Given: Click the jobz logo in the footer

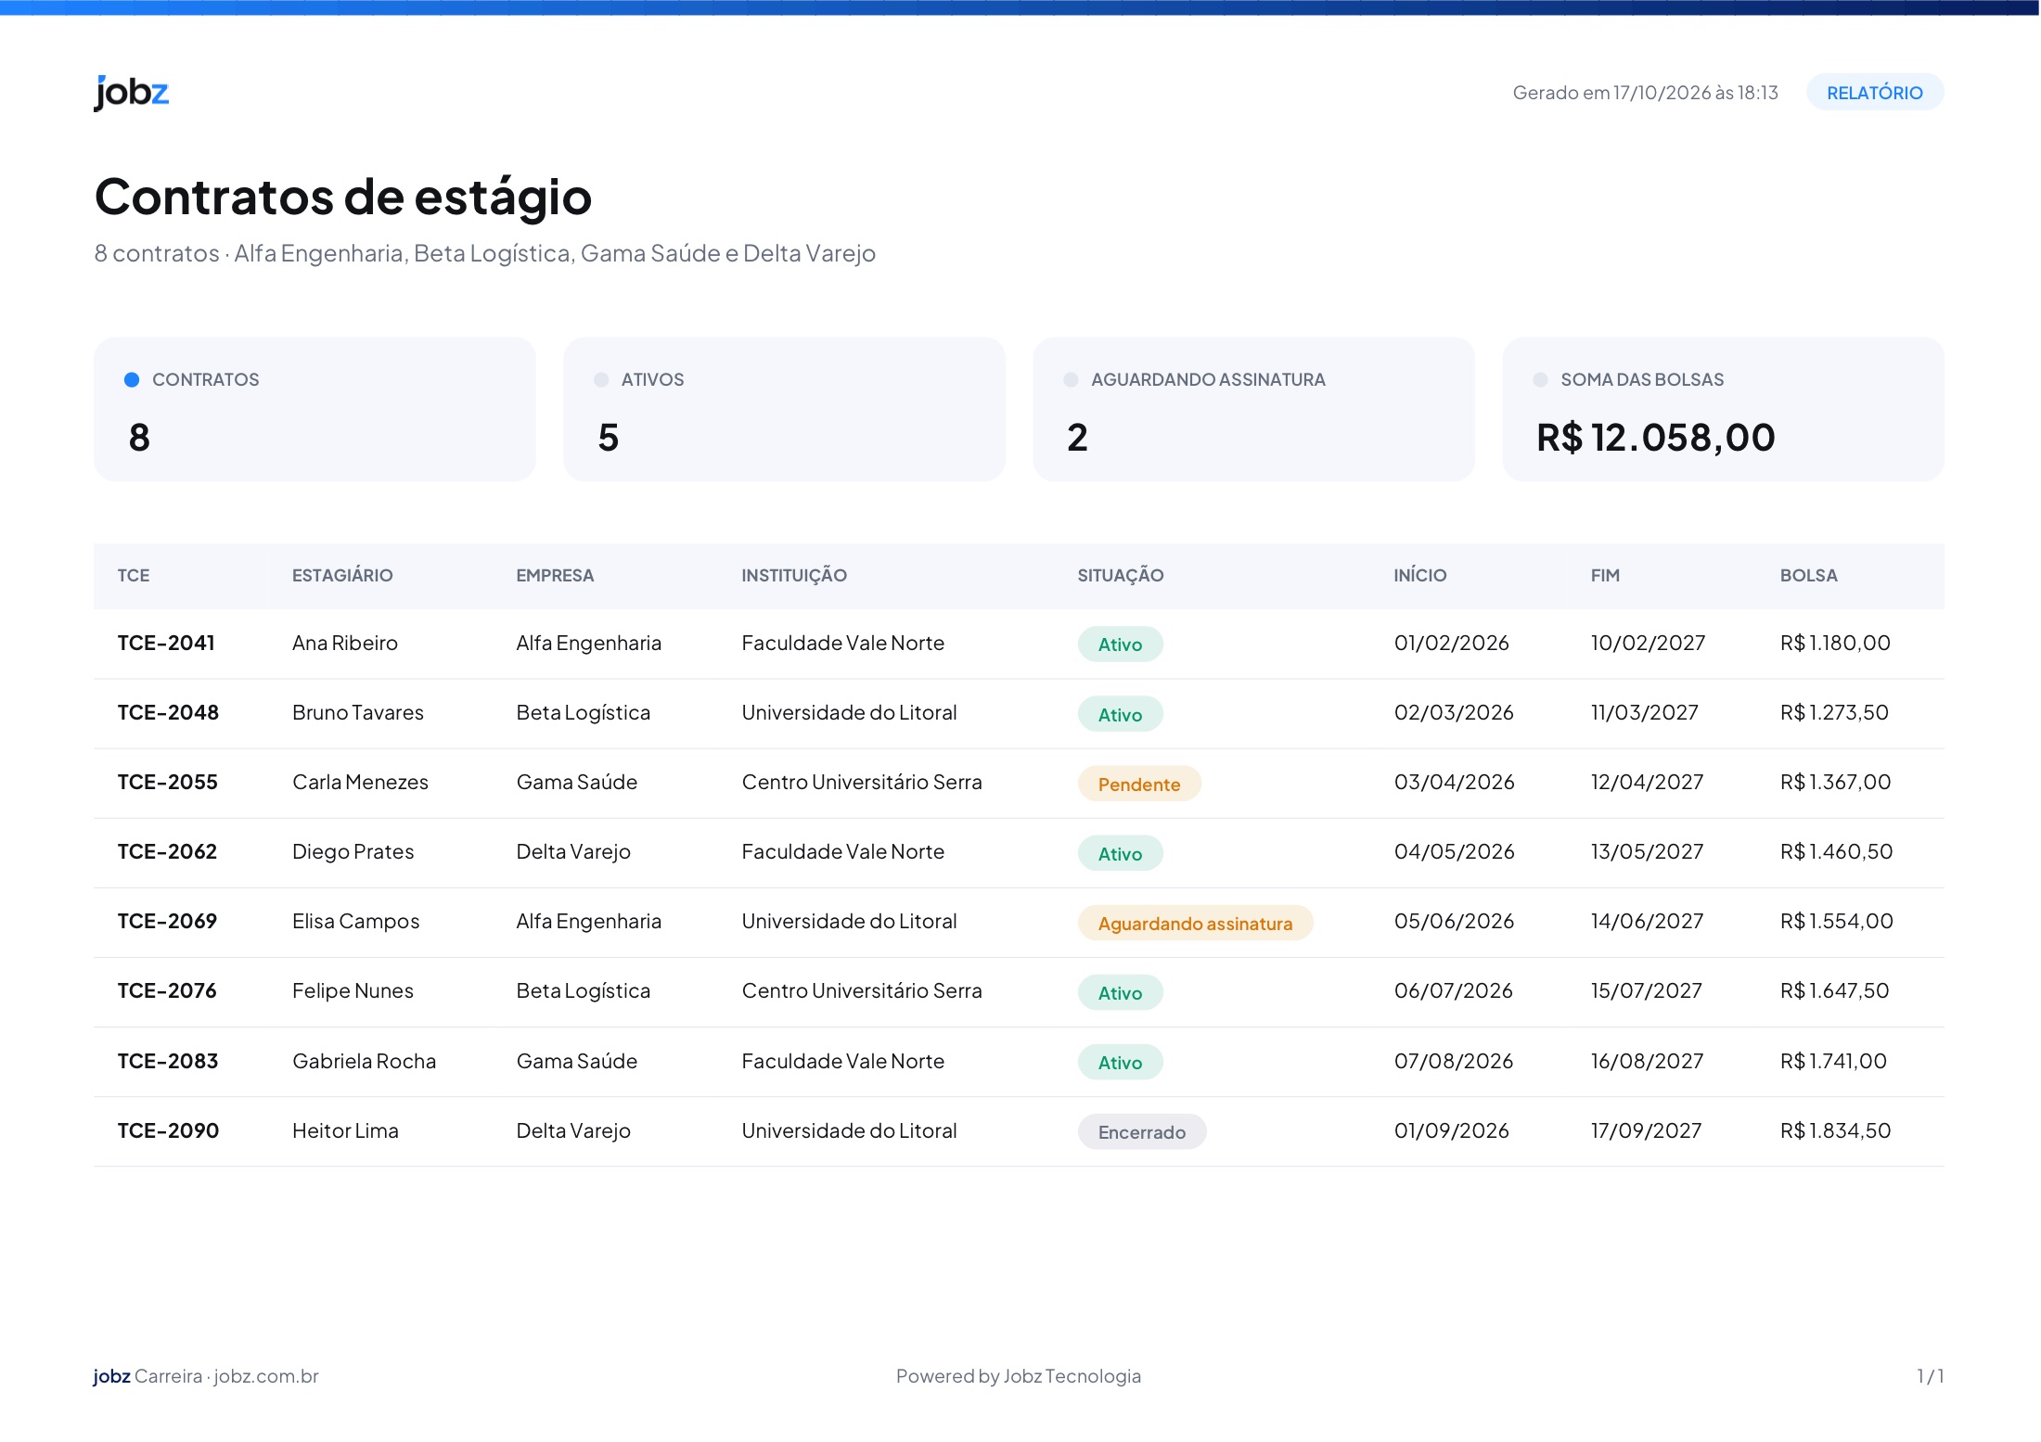Looking at the screenshot, I should click(x=111, y=1376).
